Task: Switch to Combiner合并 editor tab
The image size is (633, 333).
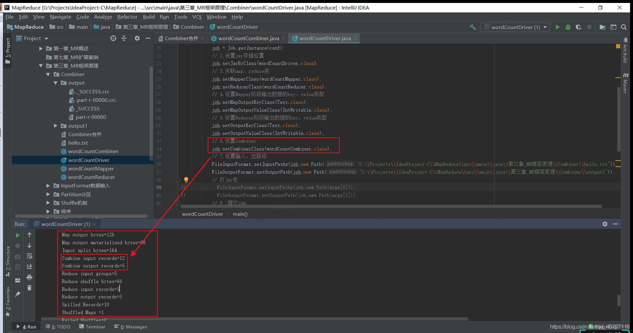Action: click(181, 39)
